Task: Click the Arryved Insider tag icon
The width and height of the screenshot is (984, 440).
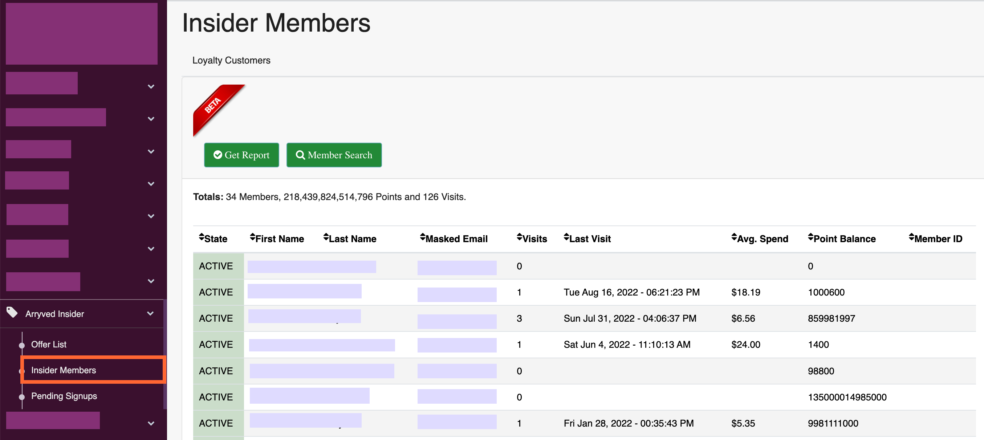Action: coord(12,313)
